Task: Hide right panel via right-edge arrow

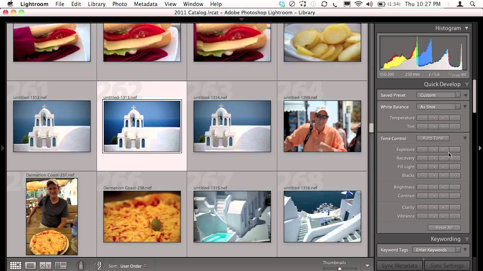Action: pos(480,148)
